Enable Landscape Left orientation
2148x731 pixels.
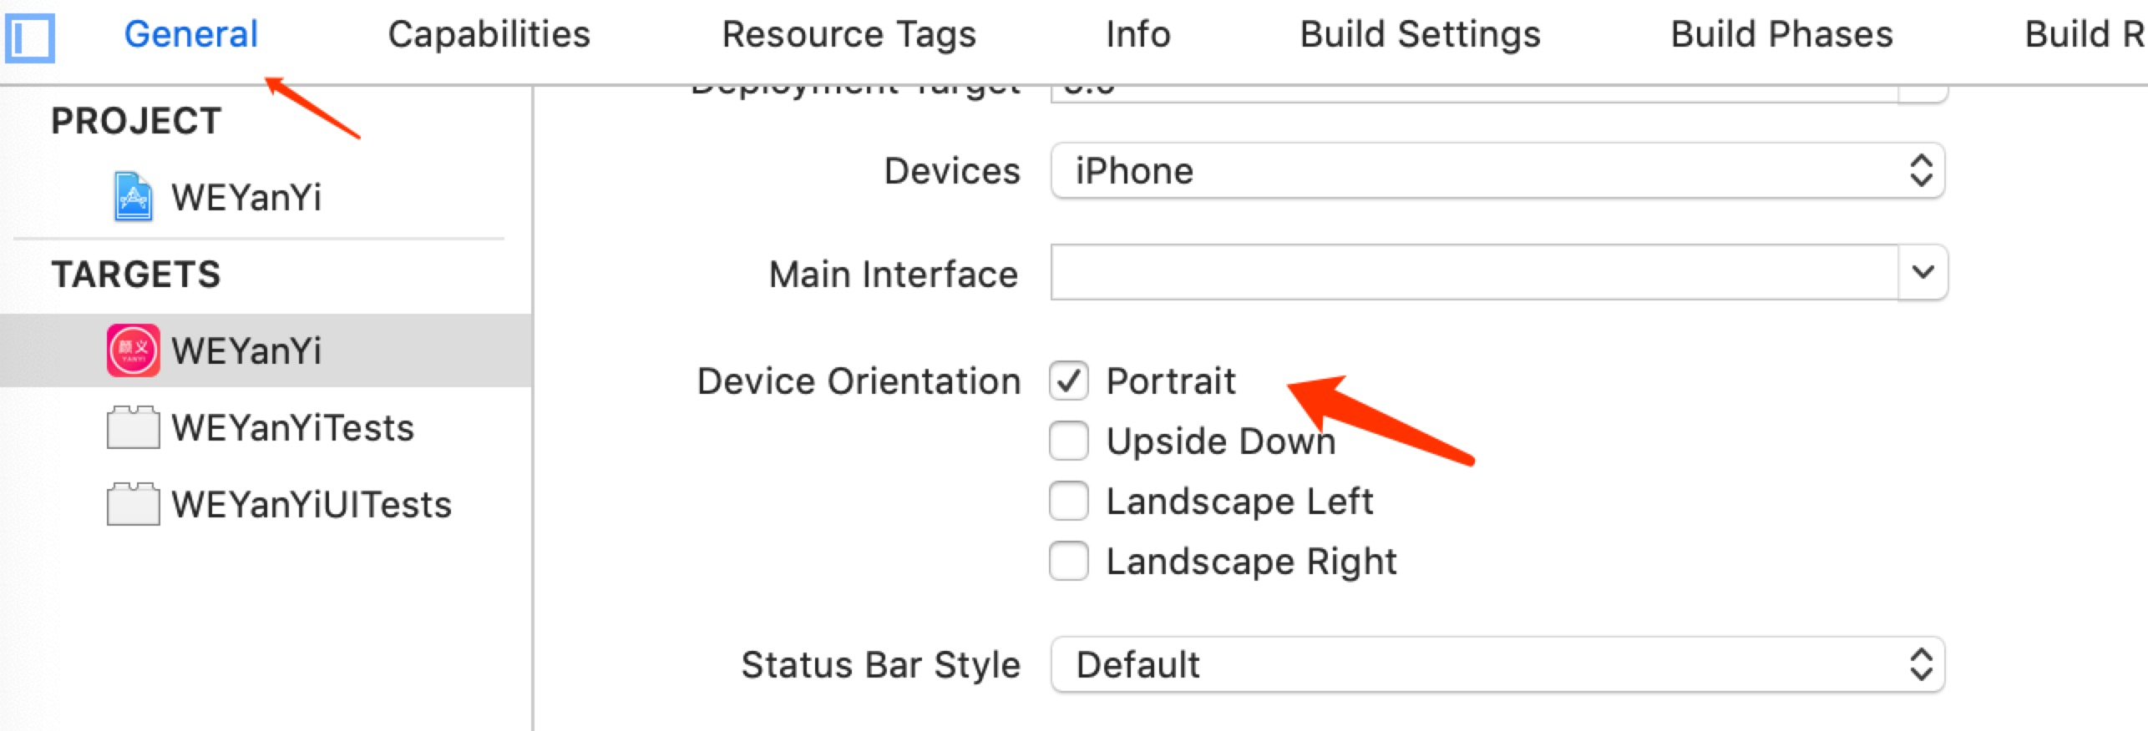(1069, 501)
